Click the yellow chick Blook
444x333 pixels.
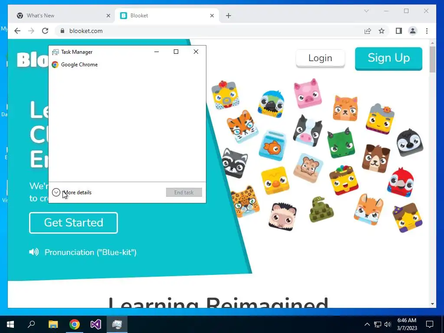pos(275,180)
